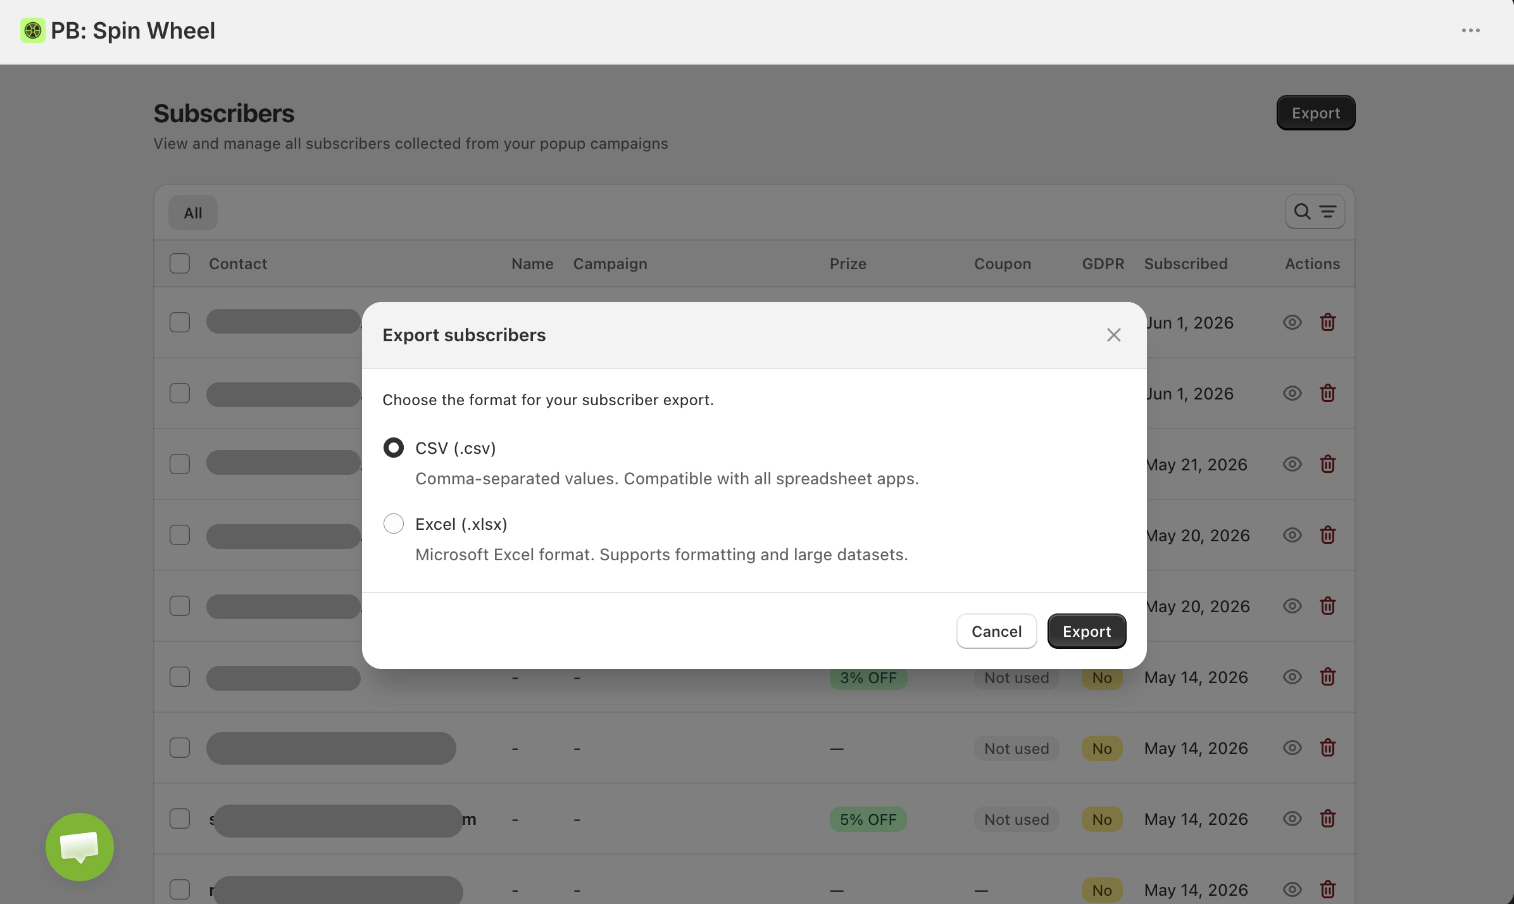Image resolution: width=1514 pixels, height=904 pixels.
Task: Delete the May 21, 2026 subscriber
Action: click(x=1328, y=465)
